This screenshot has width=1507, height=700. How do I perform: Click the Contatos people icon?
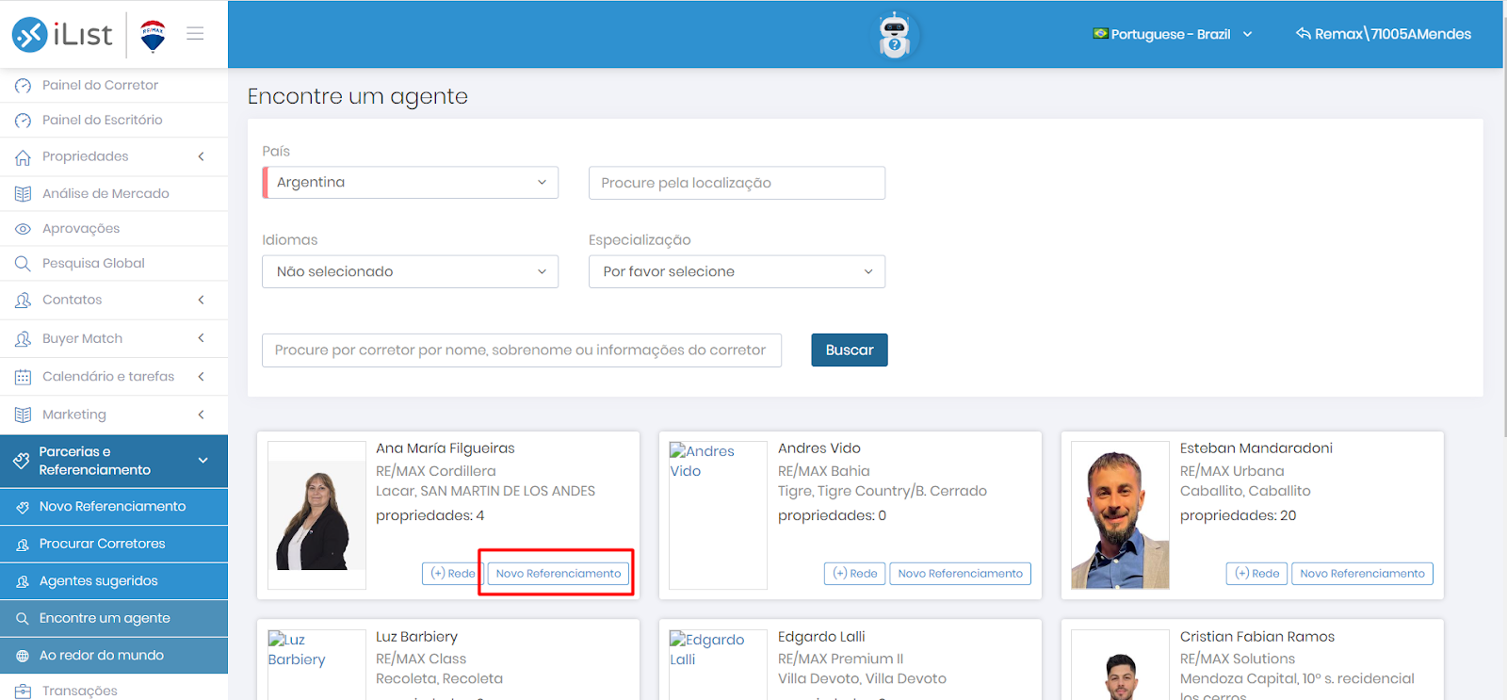pos(23,301)
